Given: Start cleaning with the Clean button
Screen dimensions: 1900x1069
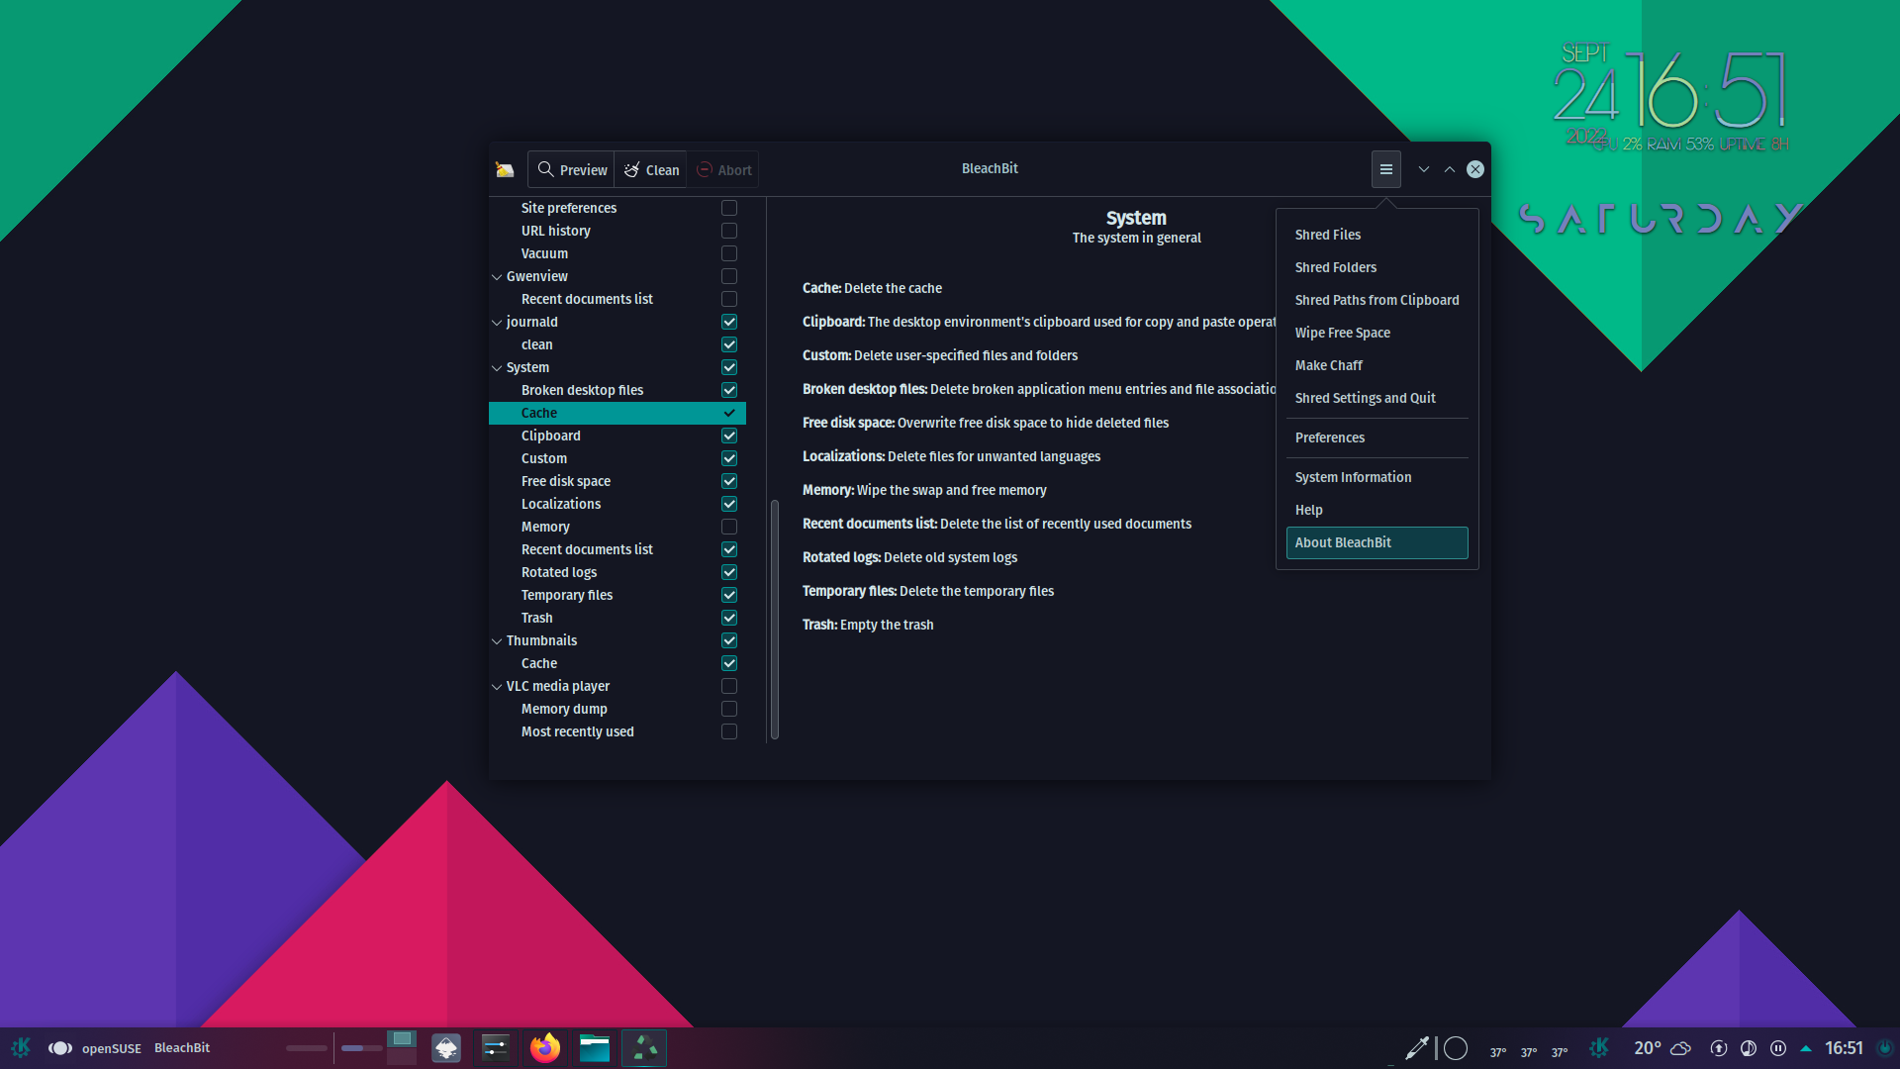Looking at the screenshot, I should 651,169.
